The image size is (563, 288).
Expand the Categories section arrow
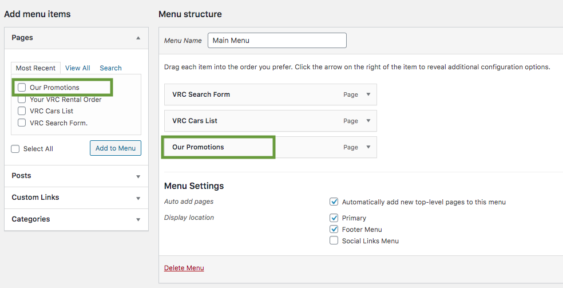138,220
